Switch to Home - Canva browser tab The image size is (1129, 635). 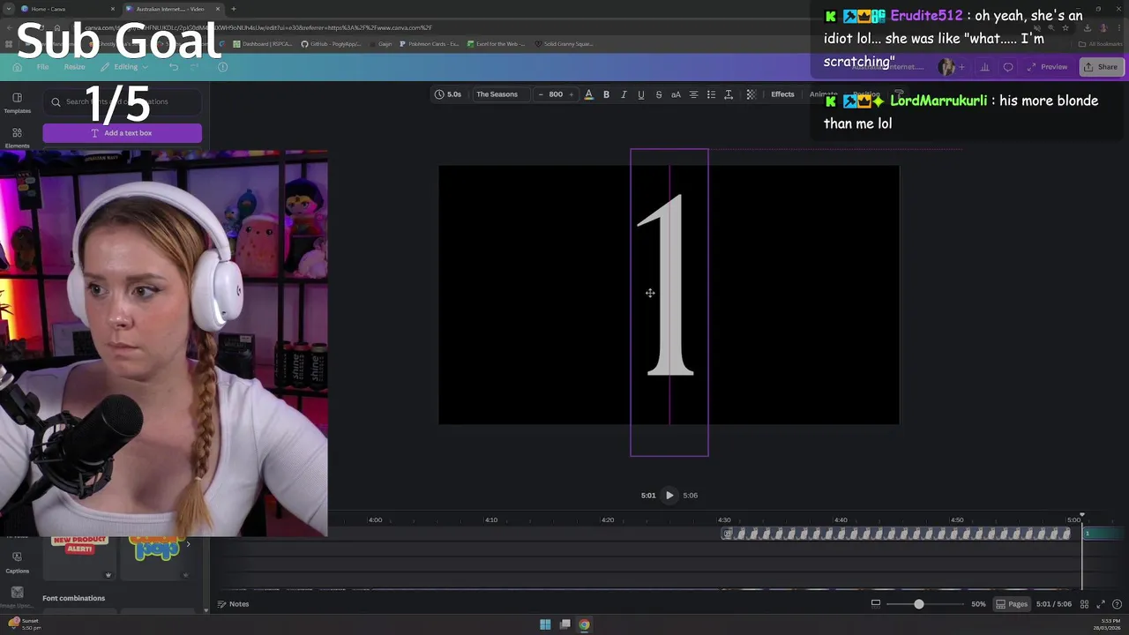pos(67,9)
